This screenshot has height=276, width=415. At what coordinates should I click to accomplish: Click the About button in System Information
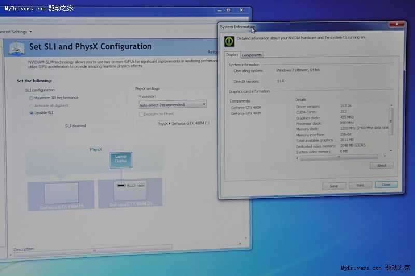382,165
